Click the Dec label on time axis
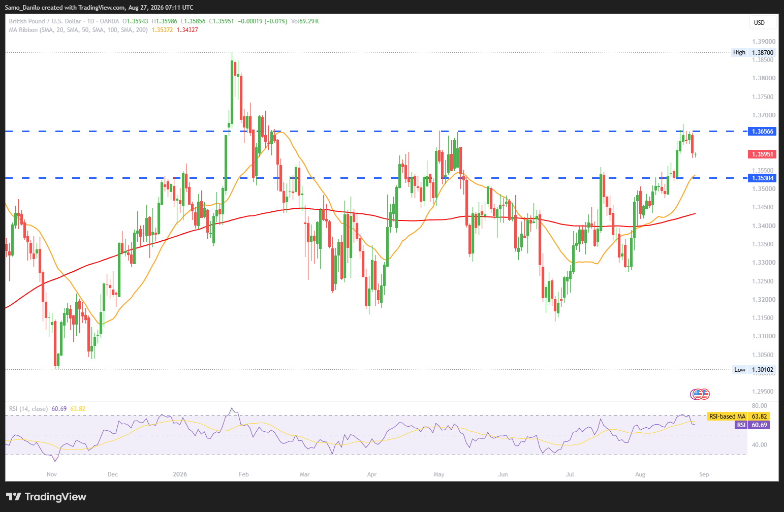The width and height of the screenshot is (784, 512). [x=113, y=474]
